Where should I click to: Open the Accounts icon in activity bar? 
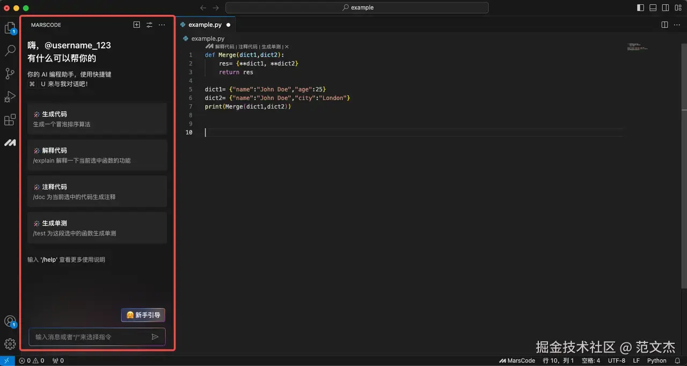point(10,321)
